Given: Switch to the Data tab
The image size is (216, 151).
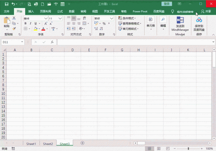Looking at the screenshot, I should coord(72,11).
